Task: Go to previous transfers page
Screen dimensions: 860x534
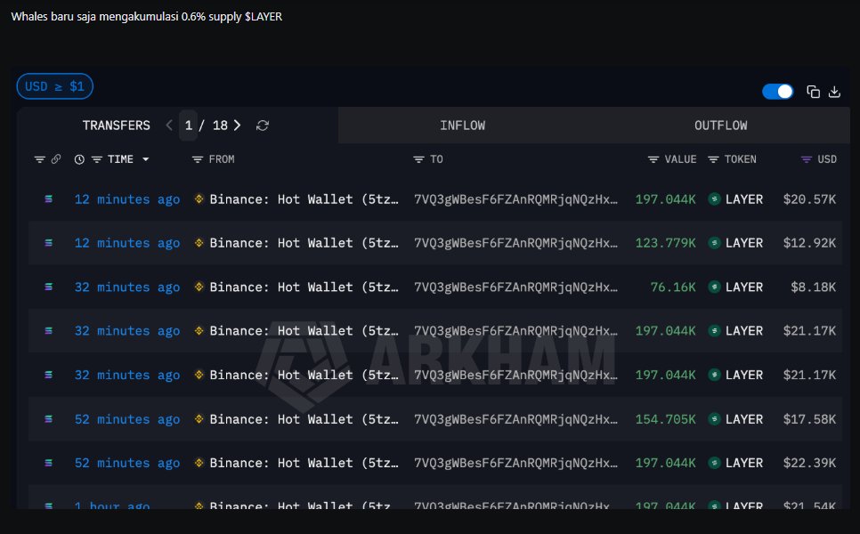Action: 169,125
